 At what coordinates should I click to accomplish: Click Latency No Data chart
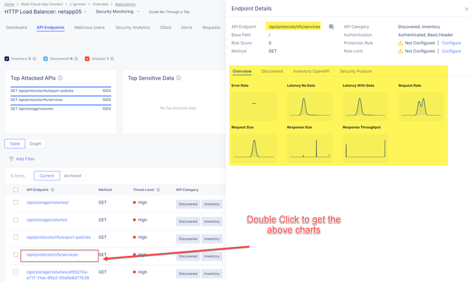(310, 107)
